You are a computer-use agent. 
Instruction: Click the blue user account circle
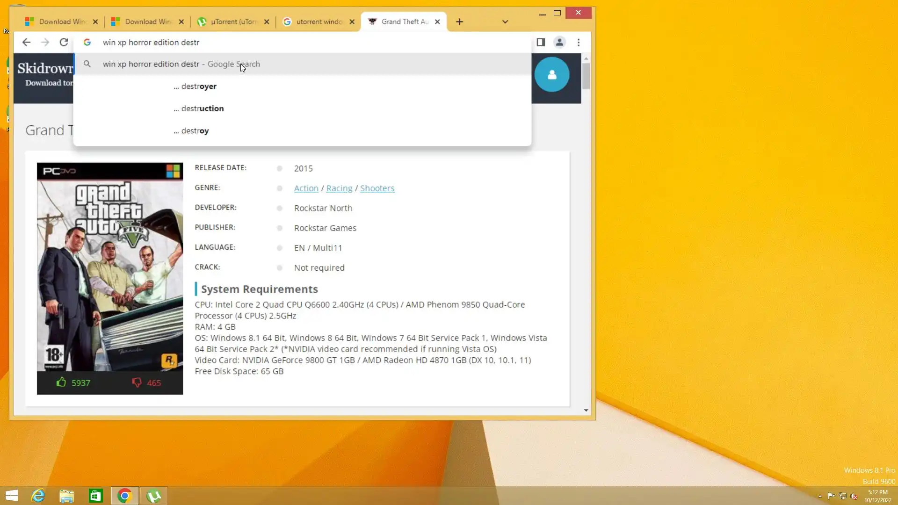coord(552,75)
